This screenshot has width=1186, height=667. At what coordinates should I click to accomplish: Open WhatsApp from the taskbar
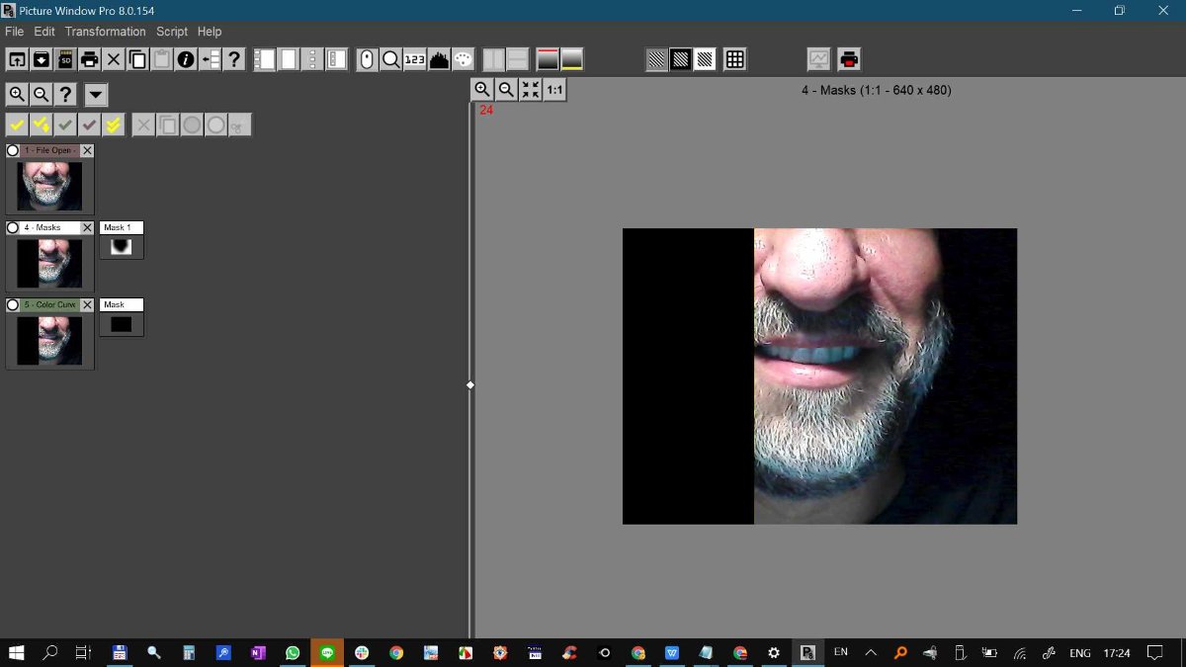click(293, 653)
